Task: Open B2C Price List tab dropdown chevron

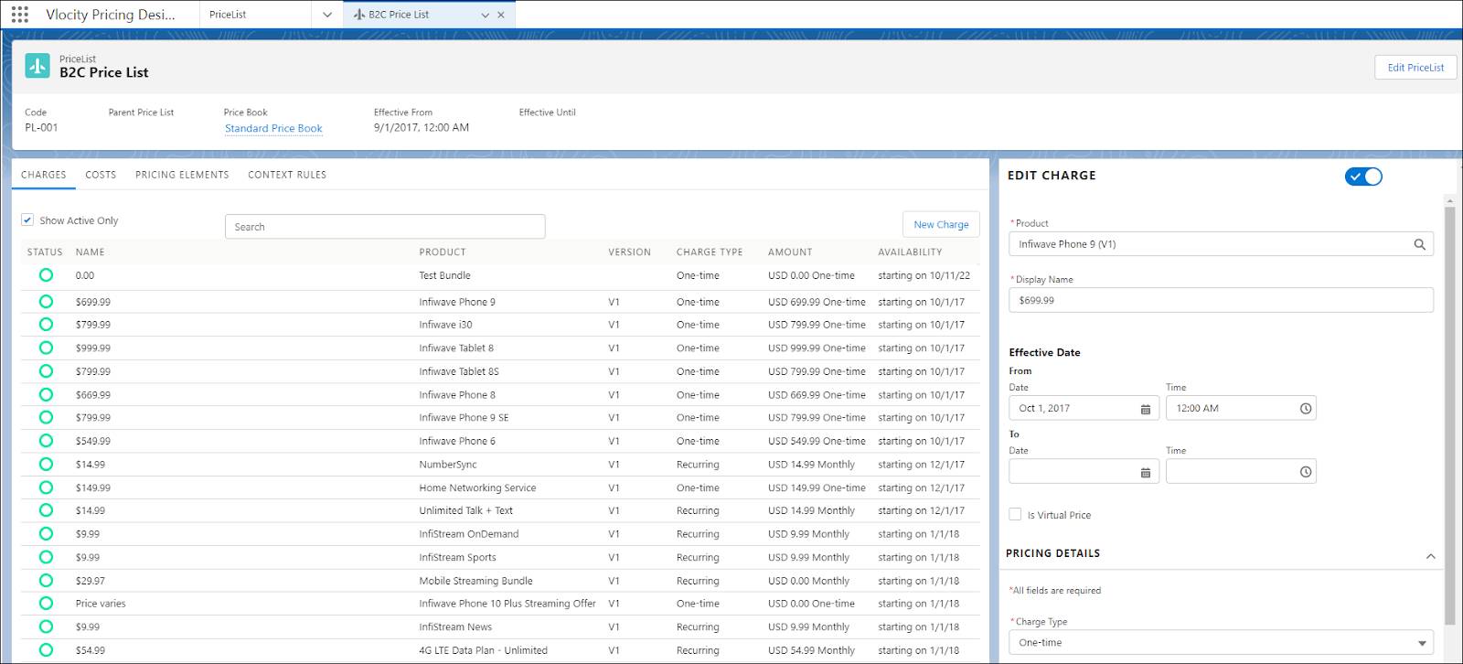Action: point(486,15)
